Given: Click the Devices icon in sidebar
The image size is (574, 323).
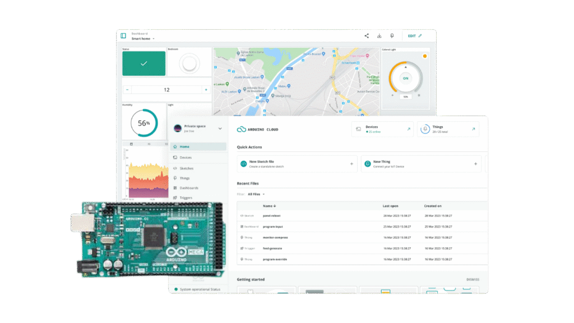Looking at the screenshot, I should [x=175, y=158].
